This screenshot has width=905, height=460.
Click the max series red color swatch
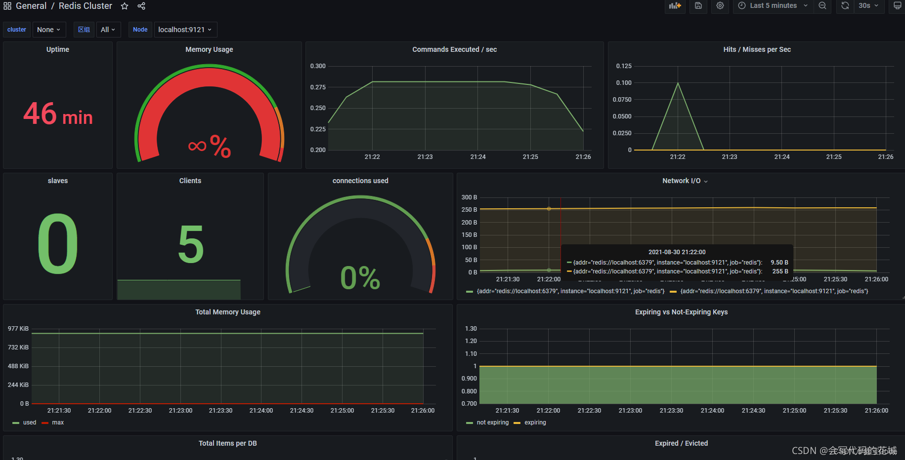pos(45,423)
